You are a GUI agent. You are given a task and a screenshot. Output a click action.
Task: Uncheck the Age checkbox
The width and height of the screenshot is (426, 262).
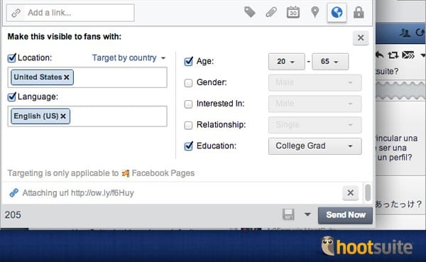coord(188,62)
